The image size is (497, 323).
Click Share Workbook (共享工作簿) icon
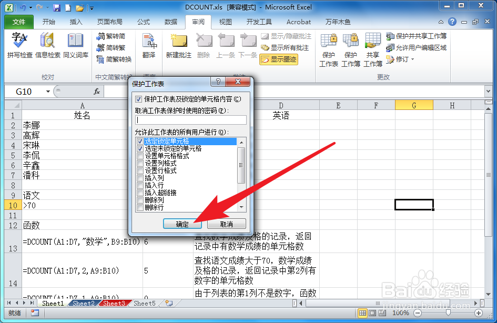(373, 50)
